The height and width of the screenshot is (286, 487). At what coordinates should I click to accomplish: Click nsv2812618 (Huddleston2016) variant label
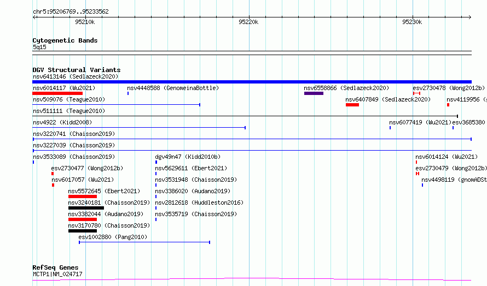(199, 202)
